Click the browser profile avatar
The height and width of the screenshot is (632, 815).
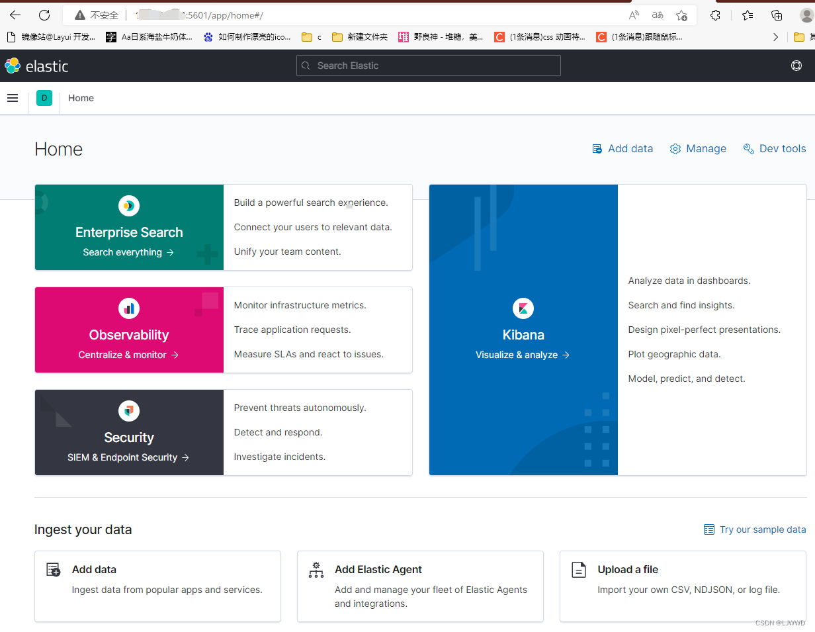806,15
